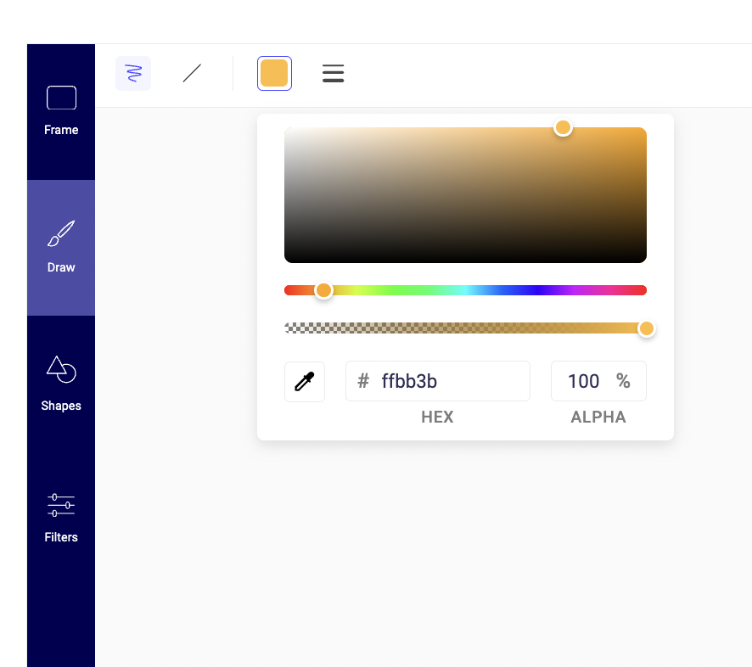Select the paintbrush Draw icon

61,233
